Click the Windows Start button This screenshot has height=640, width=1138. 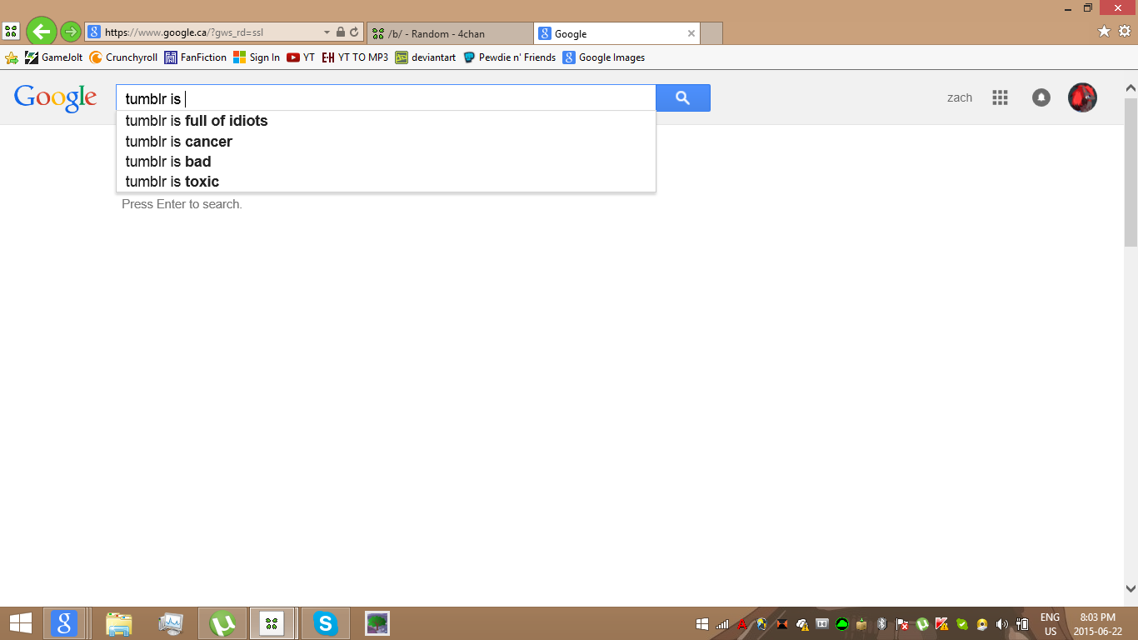(x=20, y=623)
